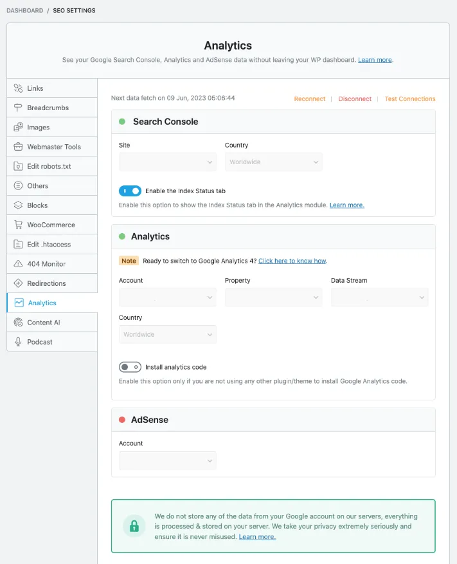Click the Images sidebar icon
The height and width of the screenshot is (564, 457).
[x=18, y=127]
